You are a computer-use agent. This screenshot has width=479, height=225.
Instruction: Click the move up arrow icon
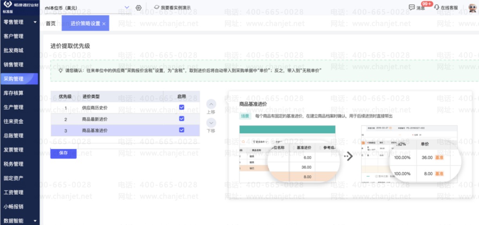(x=211, y=104)
